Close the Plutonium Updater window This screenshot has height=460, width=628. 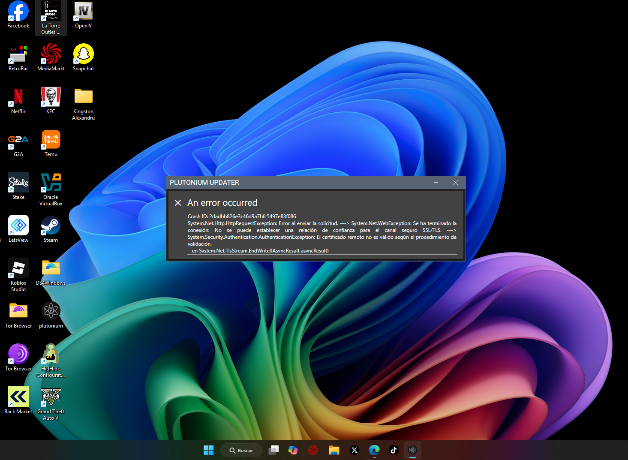click(456, 183)
